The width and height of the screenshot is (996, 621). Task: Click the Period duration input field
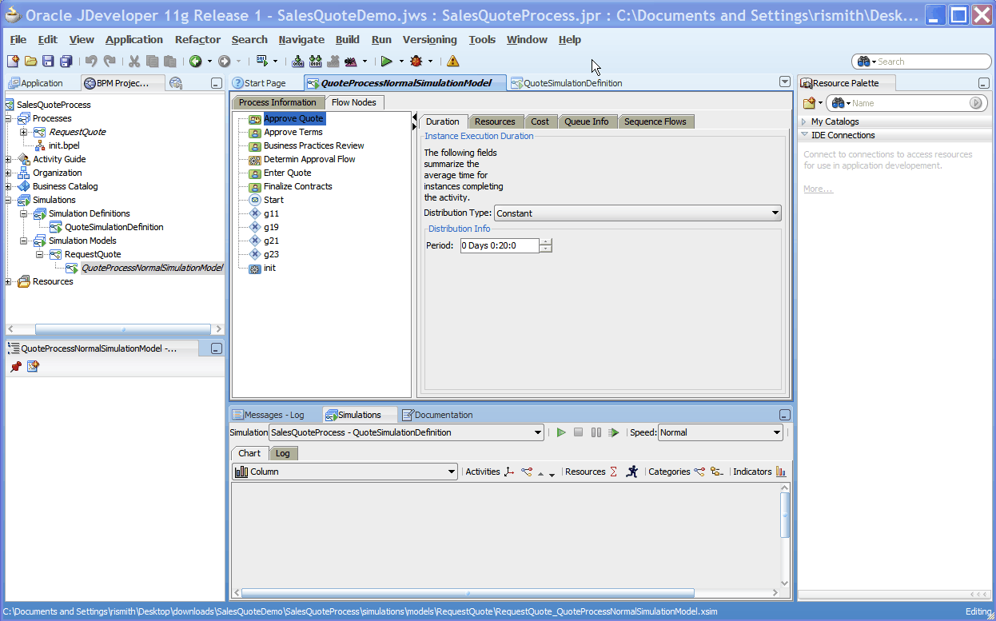(x=500, y=245)
